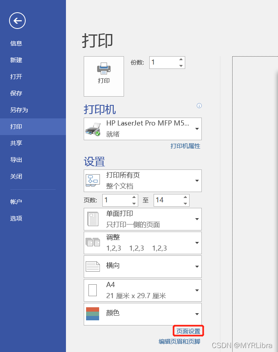Decrease starting page number
The image size is (278, 352).
(134, 204)
